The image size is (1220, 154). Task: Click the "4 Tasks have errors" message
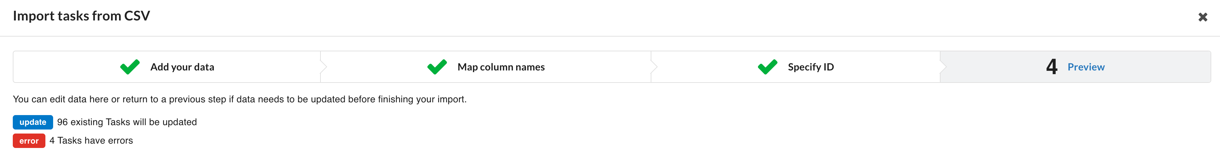tap(91, 141)
